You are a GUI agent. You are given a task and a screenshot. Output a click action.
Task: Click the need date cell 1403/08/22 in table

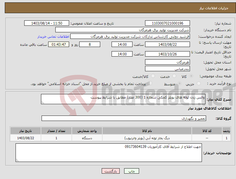pyautogui.click(x=26, y=138)
